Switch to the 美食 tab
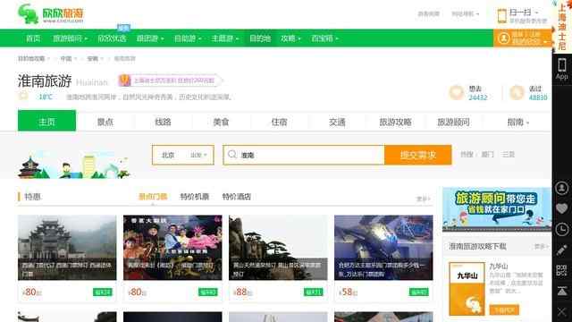572x322 pixels. click(221, 122)
